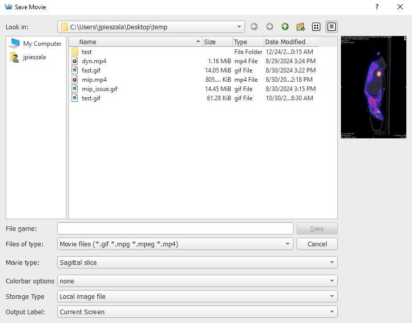Sort files by Date Modified column header

291,42
